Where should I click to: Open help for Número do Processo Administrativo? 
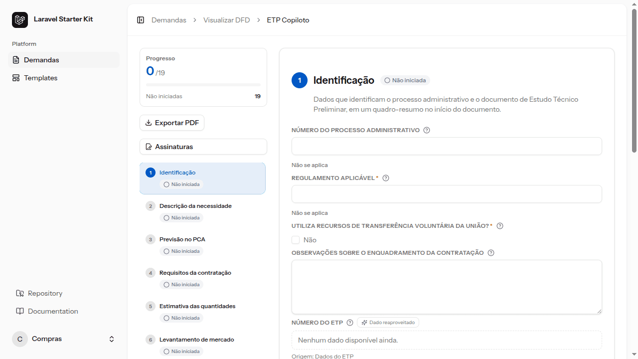click(427, 130)
